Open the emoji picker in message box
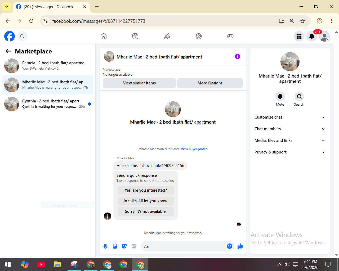The width and height of the screenshot is (339, 271). [230, 246]
